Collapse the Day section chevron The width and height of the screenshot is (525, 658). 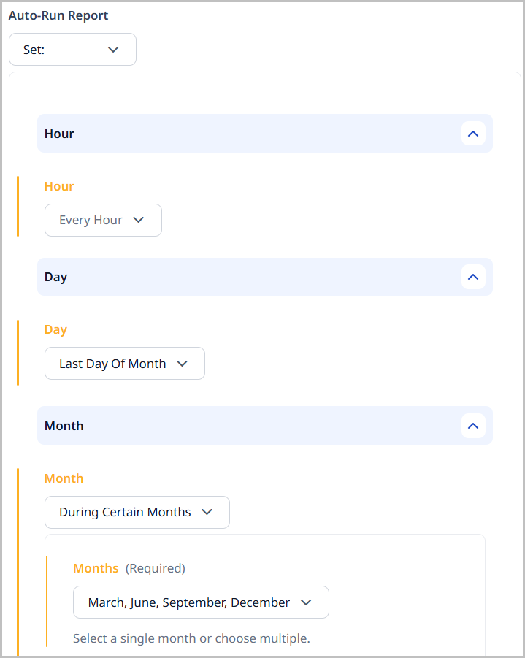click(x=473, y=277)
